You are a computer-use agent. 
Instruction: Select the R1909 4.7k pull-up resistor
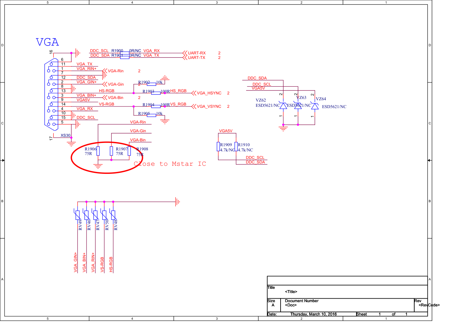click(218, 147)
